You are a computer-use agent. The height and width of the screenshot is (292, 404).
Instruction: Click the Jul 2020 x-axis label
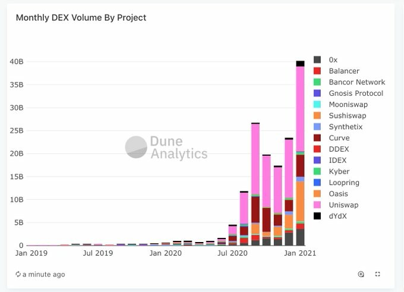[x=232, y=253]
